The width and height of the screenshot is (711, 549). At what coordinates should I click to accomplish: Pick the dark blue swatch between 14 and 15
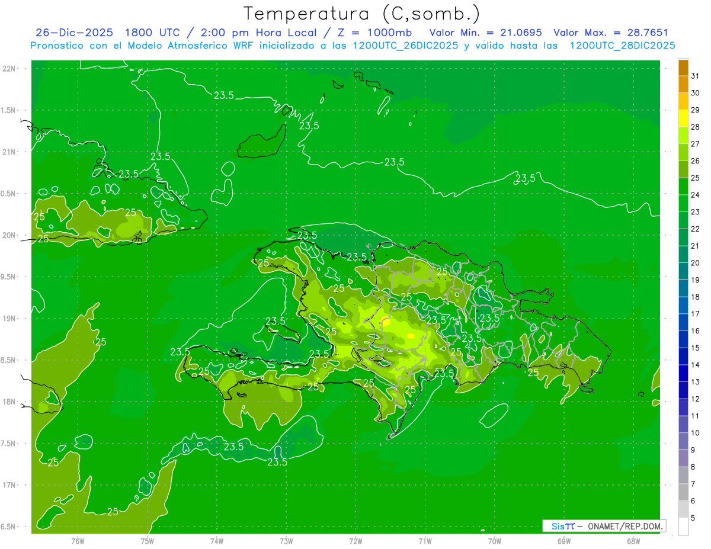click(683, 357)
